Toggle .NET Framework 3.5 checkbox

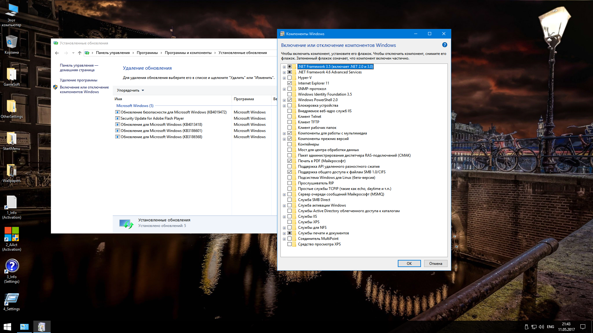[x=290, y=67]
